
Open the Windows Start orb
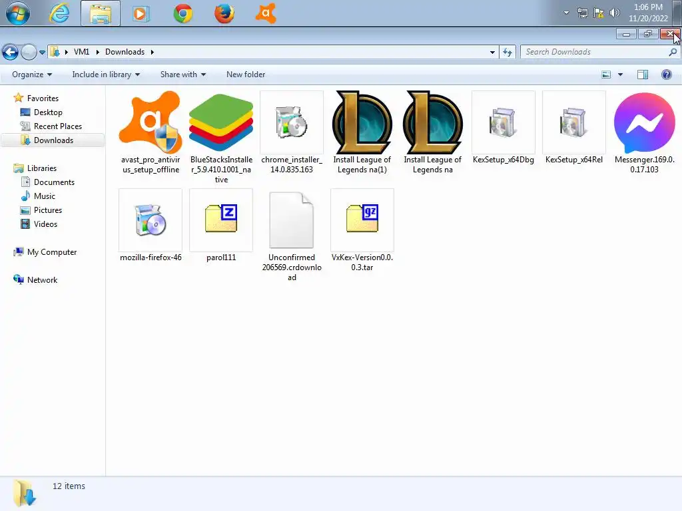(x=18, y=13)
